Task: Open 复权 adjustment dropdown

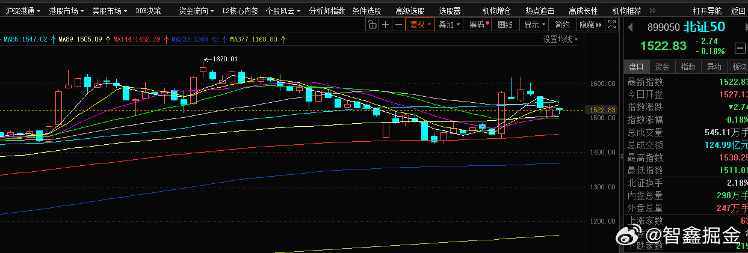Action: 419,25
